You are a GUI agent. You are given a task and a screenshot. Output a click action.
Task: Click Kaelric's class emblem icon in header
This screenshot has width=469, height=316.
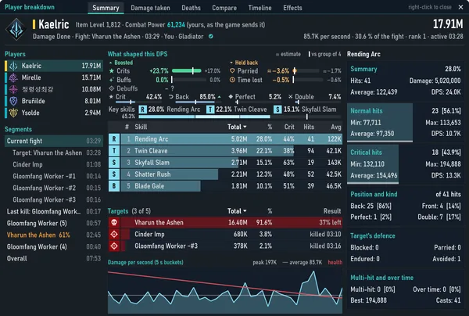(16, 30)
